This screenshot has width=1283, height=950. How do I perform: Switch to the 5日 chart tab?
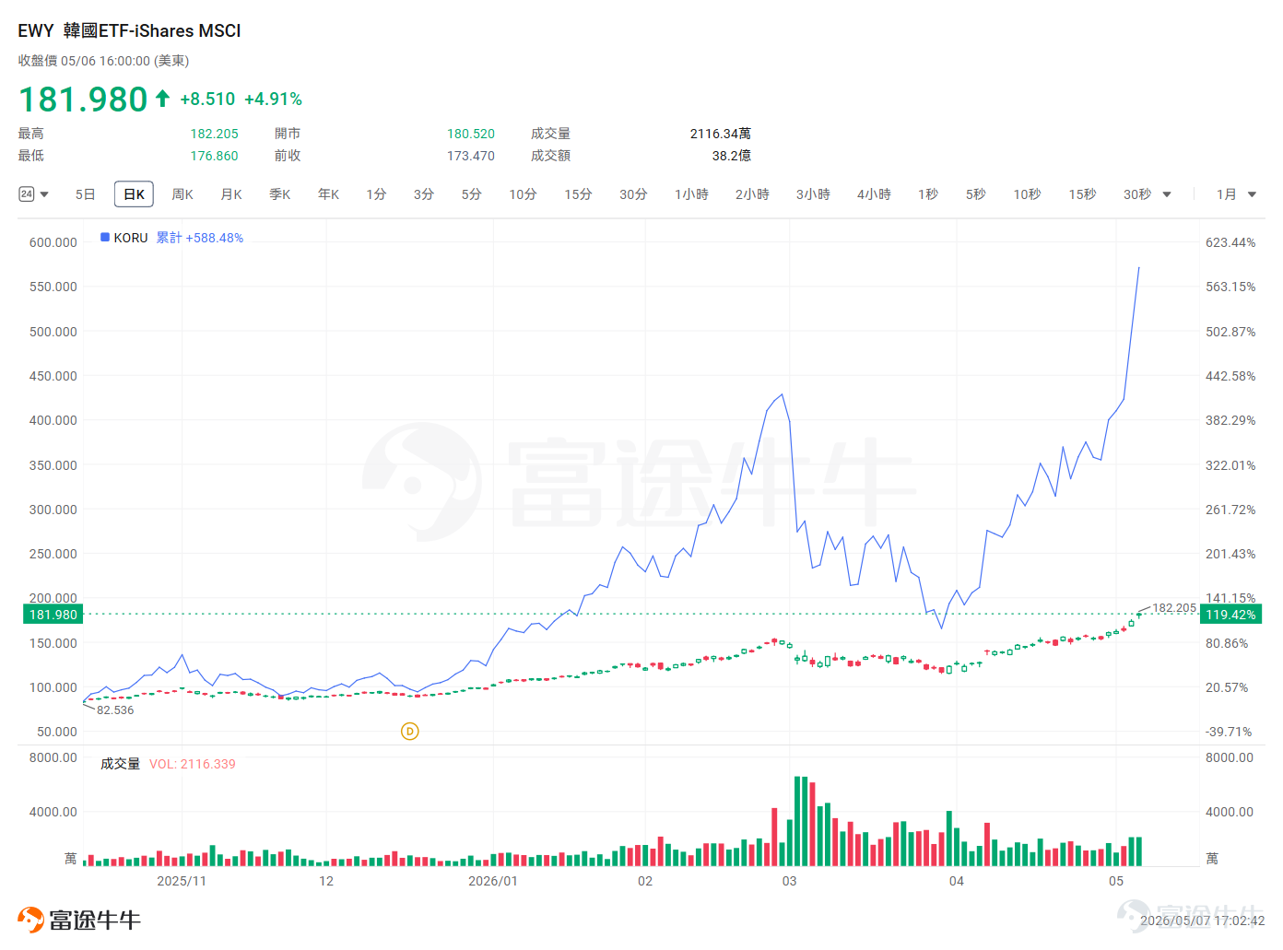(x=85, y=194)
